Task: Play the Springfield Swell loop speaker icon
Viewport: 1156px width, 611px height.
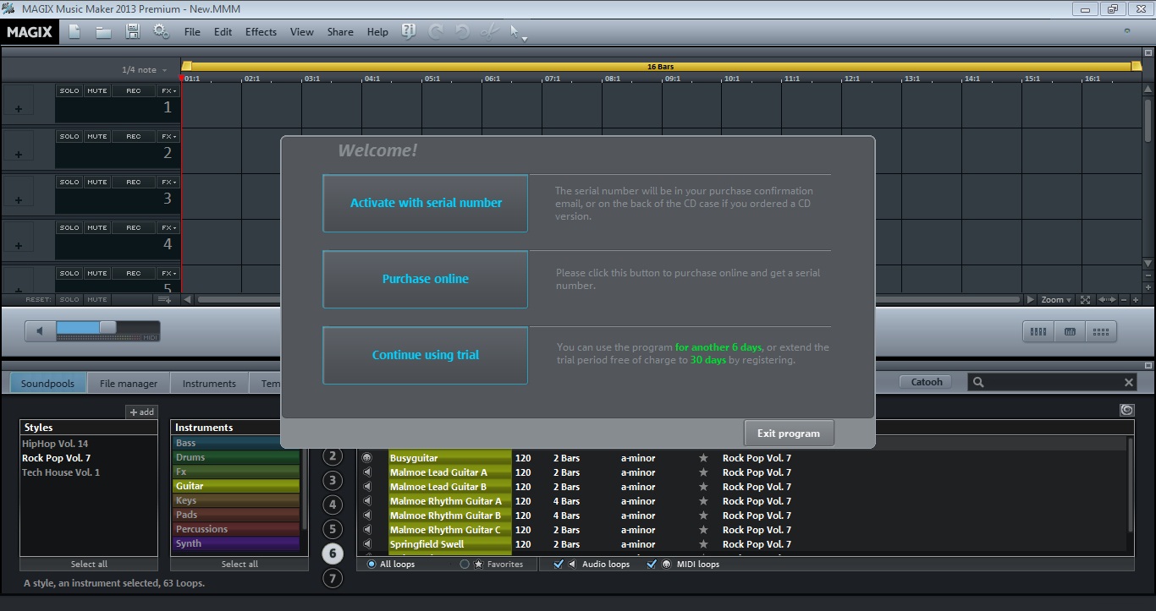Action: [367, 544]
